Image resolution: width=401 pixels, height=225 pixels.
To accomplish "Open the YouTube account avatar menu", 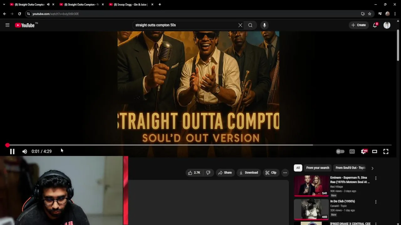I will point(387,25).
